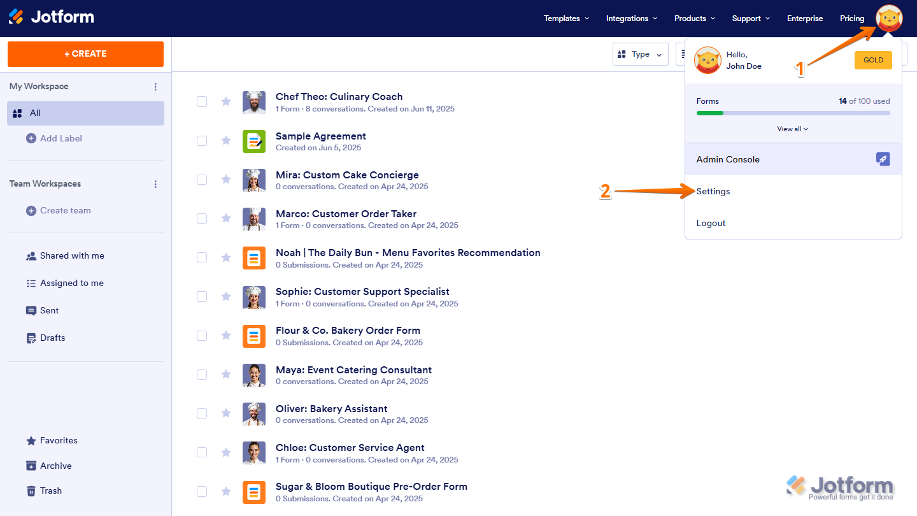This screenshot has height=516, width=917.
Task: Select Settings from the account menu
Action: (x=713, y=191)
